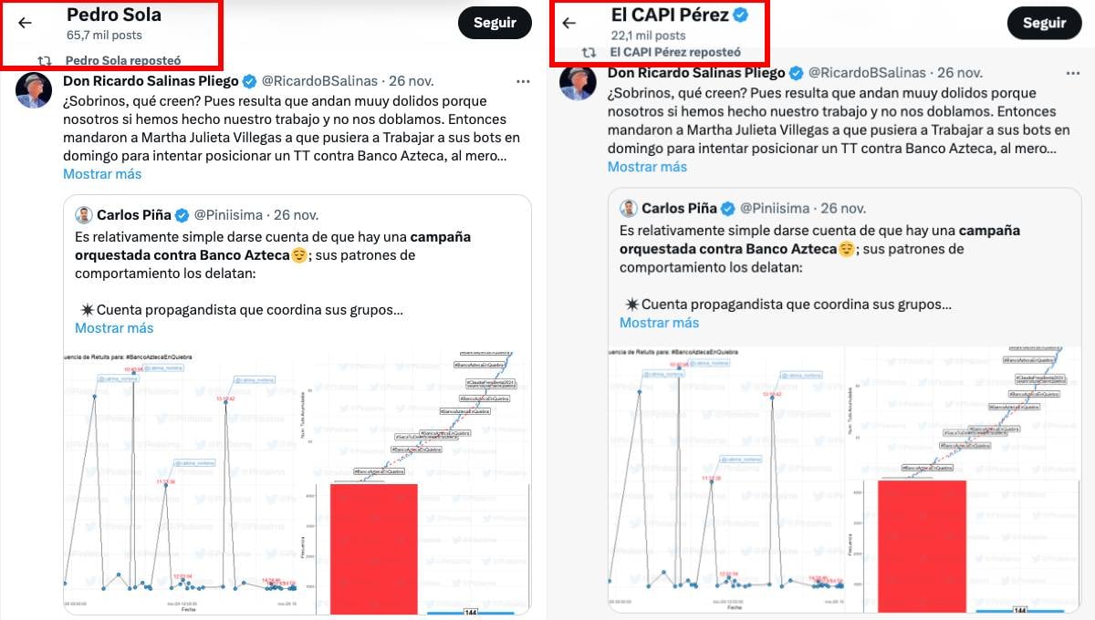Follow Pedro Sola via the Seguir button

click(x=495, y=22)
